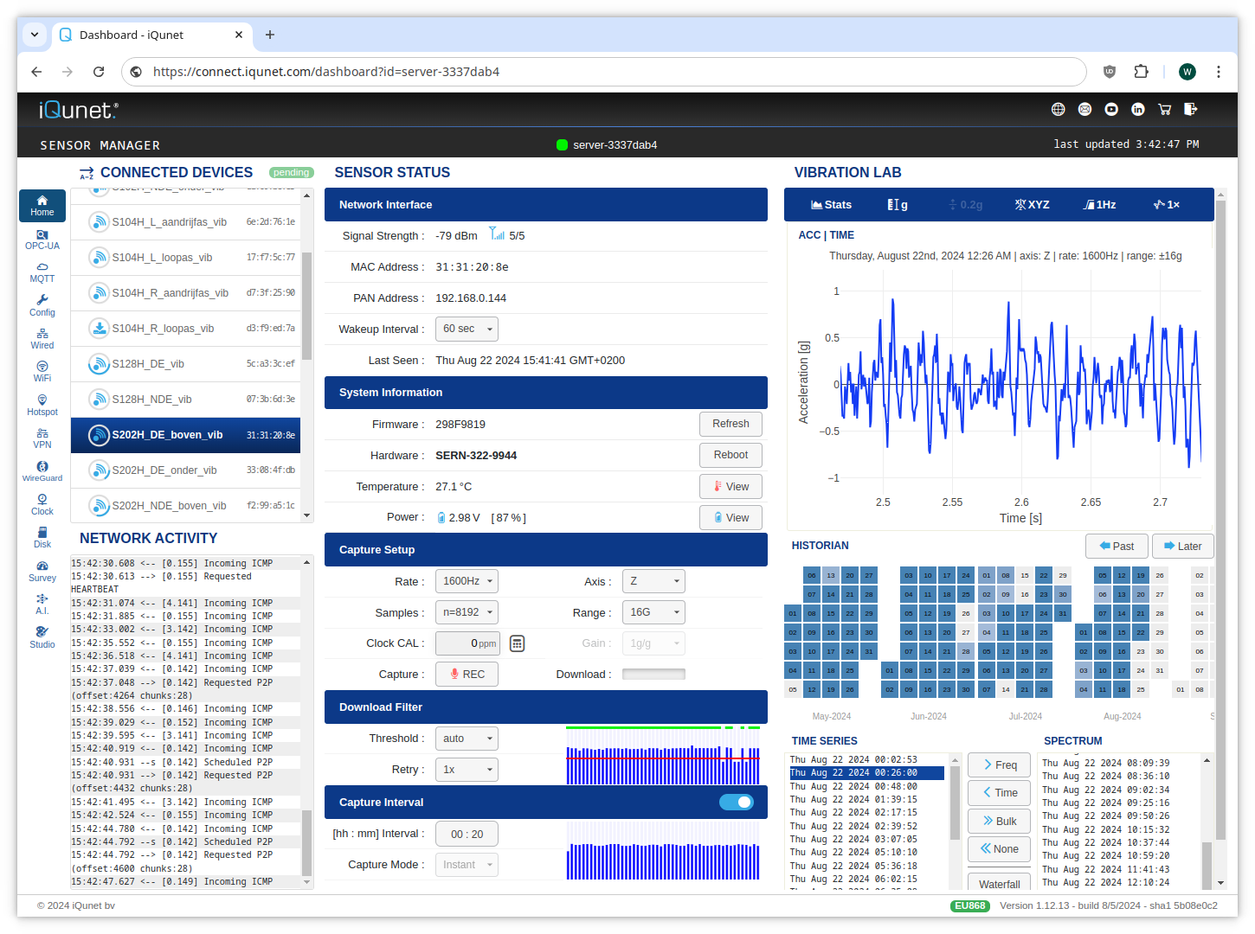Open the MQTT sidebar item
Image resolution: width=1255 pixels, height=934 pixels.
(42, 273)
